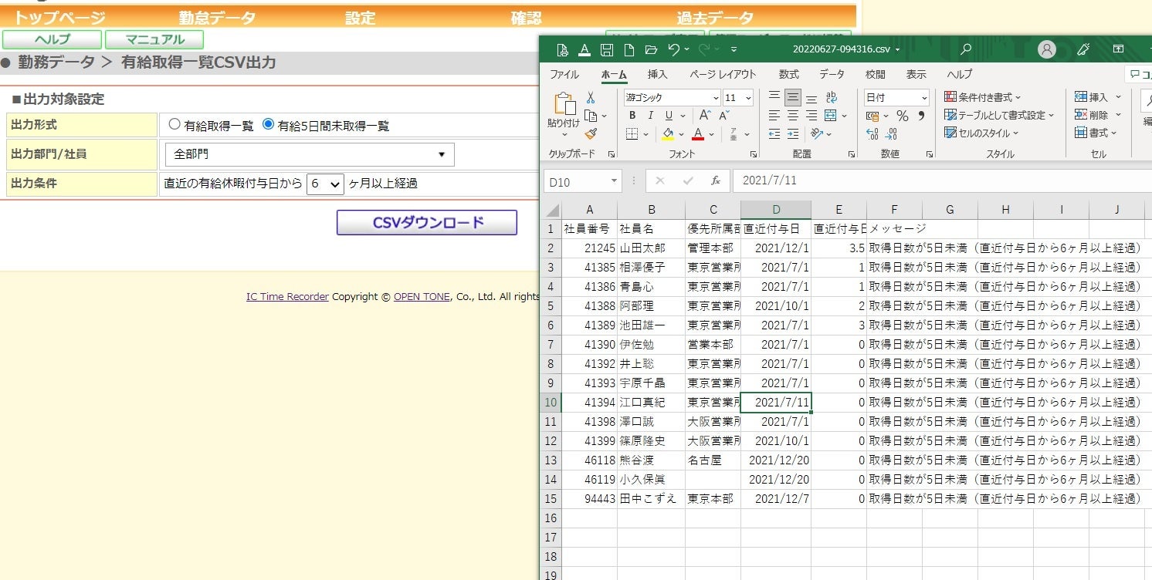Screen dimensions: 1152x580
Task: Click the Undo arrow icon
Action: click(673, 50)
